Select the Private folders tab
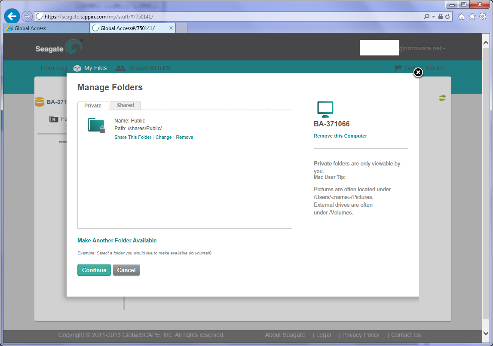 click(93, 105)
